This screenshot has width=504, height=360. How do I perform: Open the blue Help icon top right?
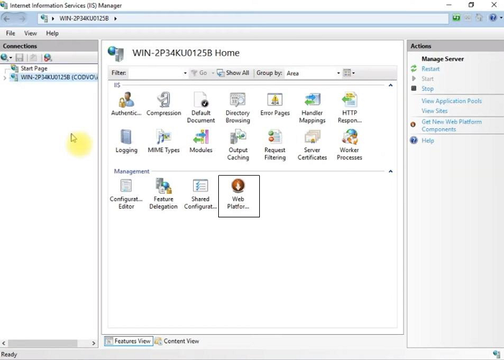(x=492, y=18)
